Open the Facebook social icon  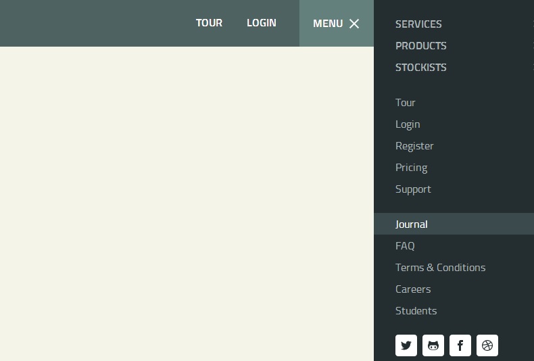[460, 345]
